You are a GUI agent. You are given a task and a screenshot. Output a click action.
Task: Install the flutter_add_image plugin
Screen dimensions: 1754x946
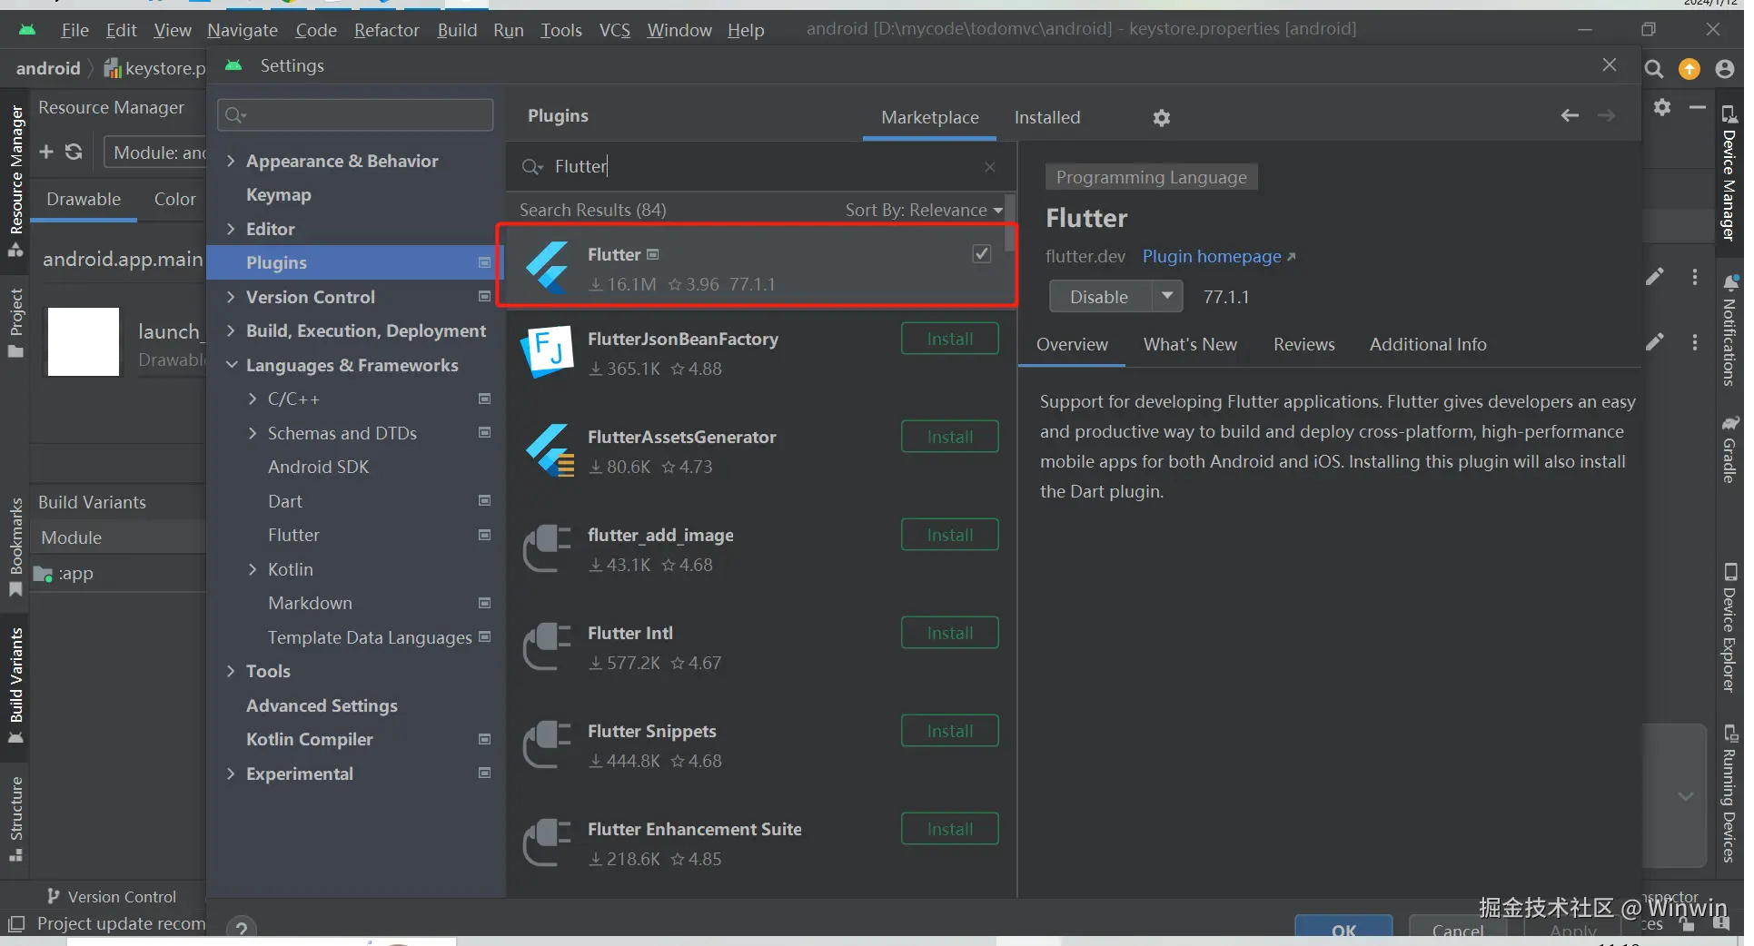click(x=950, y=536)
